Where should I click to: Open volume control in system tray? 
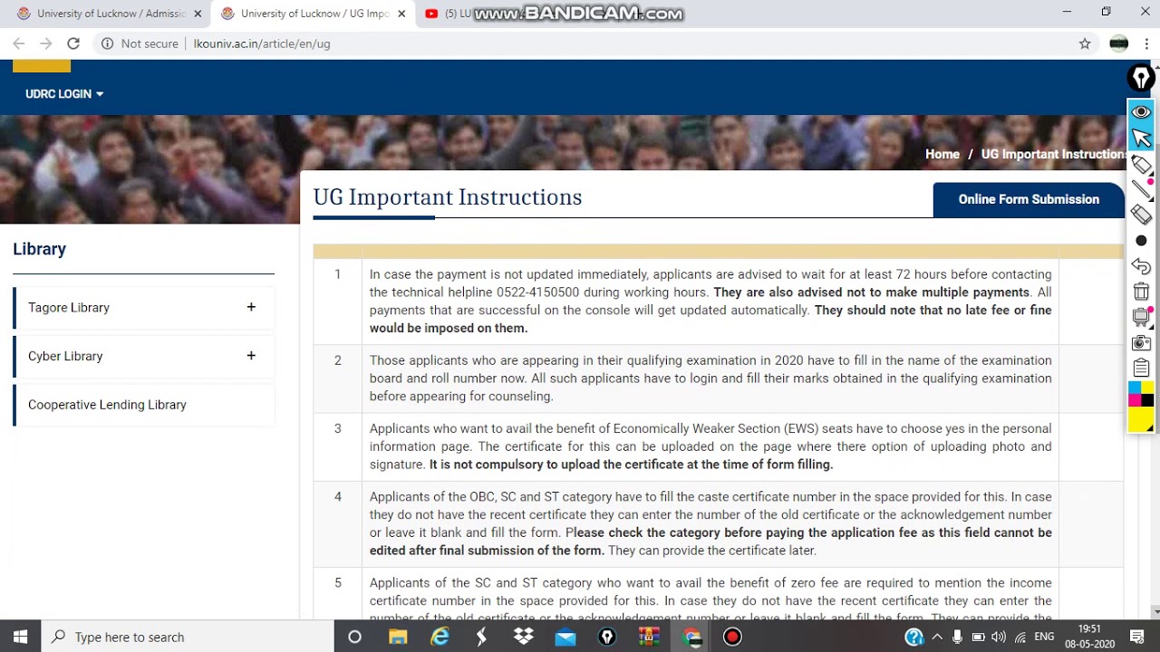999,637
